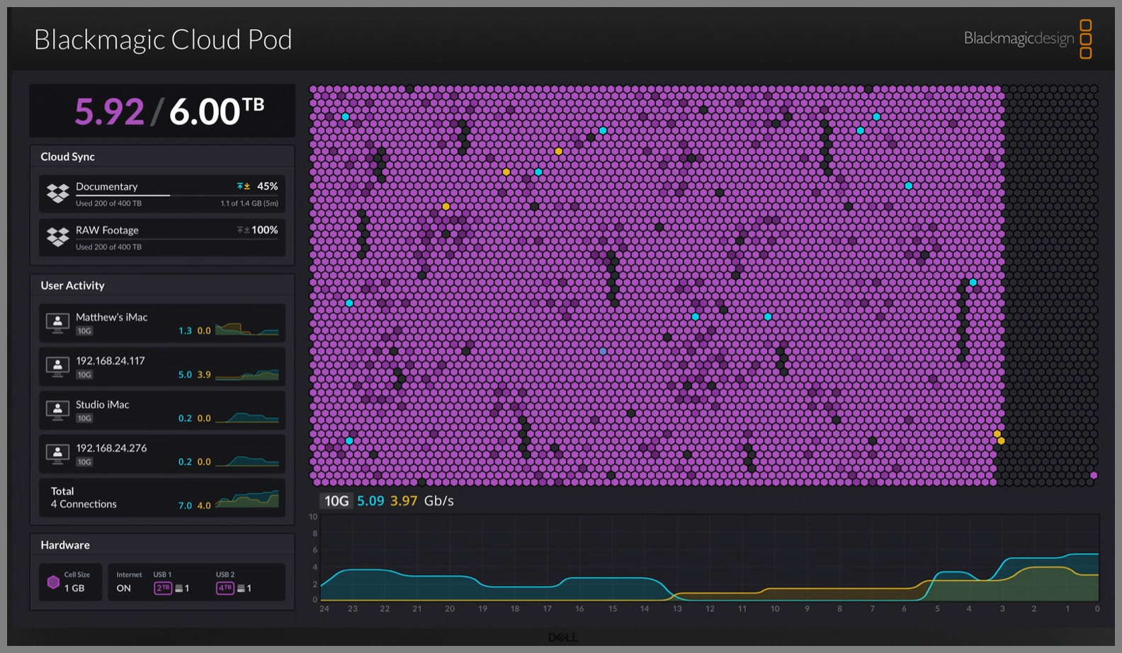The image size is (1122, 653).
Task: Click the 24 mark on the graph time axis
Action: (324, 609)
